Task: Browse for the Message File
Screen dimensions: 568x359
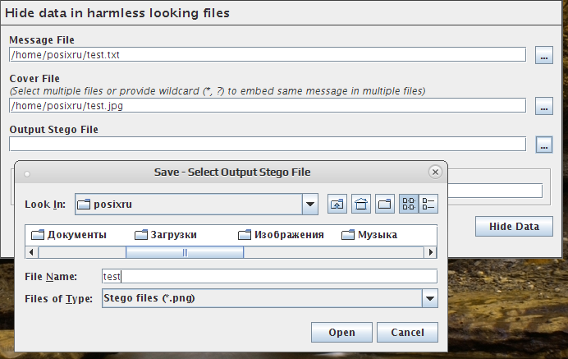Action: tap(544, 55)
